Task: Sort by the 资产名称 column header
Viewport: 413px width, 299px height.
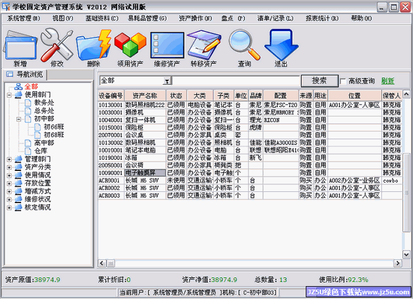Action: coord(145,96)
